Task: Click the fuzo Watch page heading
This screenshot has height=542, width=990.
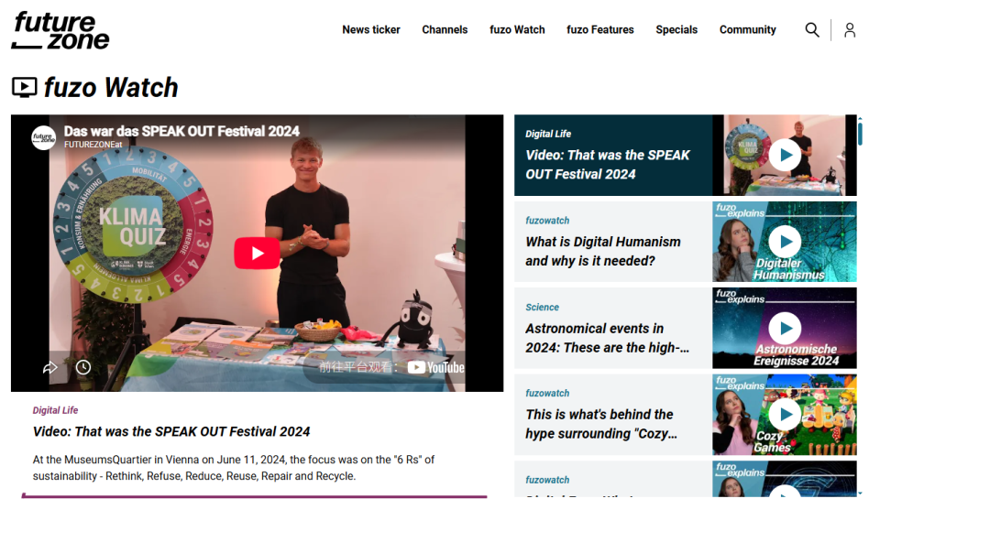Action: [x=111, y=87]
